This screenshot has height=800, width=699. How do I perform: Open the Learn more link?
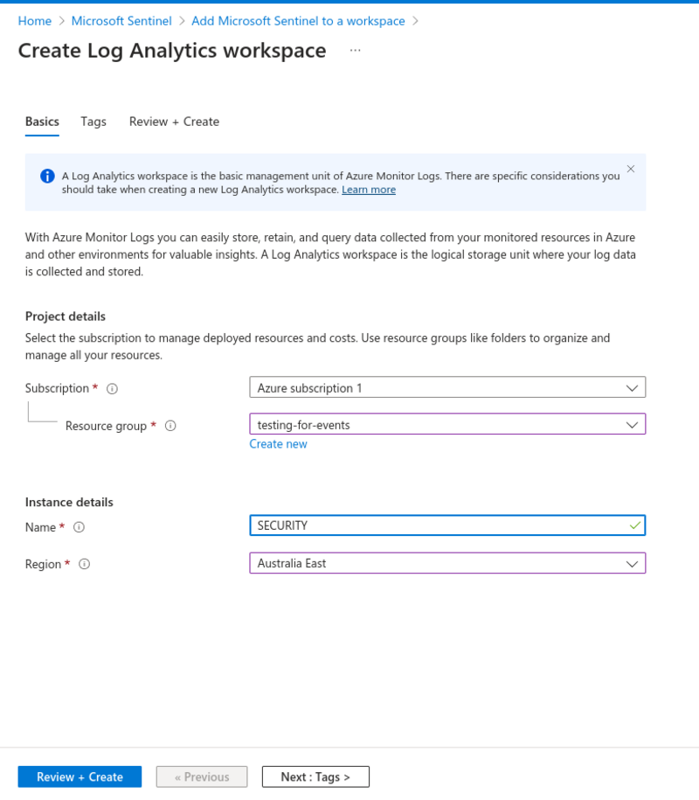point(369,190)
